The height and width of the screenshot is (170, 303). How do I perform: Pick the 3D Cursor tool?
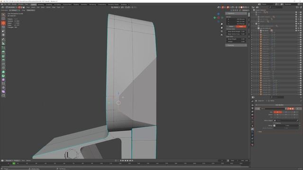coord(3,19)
